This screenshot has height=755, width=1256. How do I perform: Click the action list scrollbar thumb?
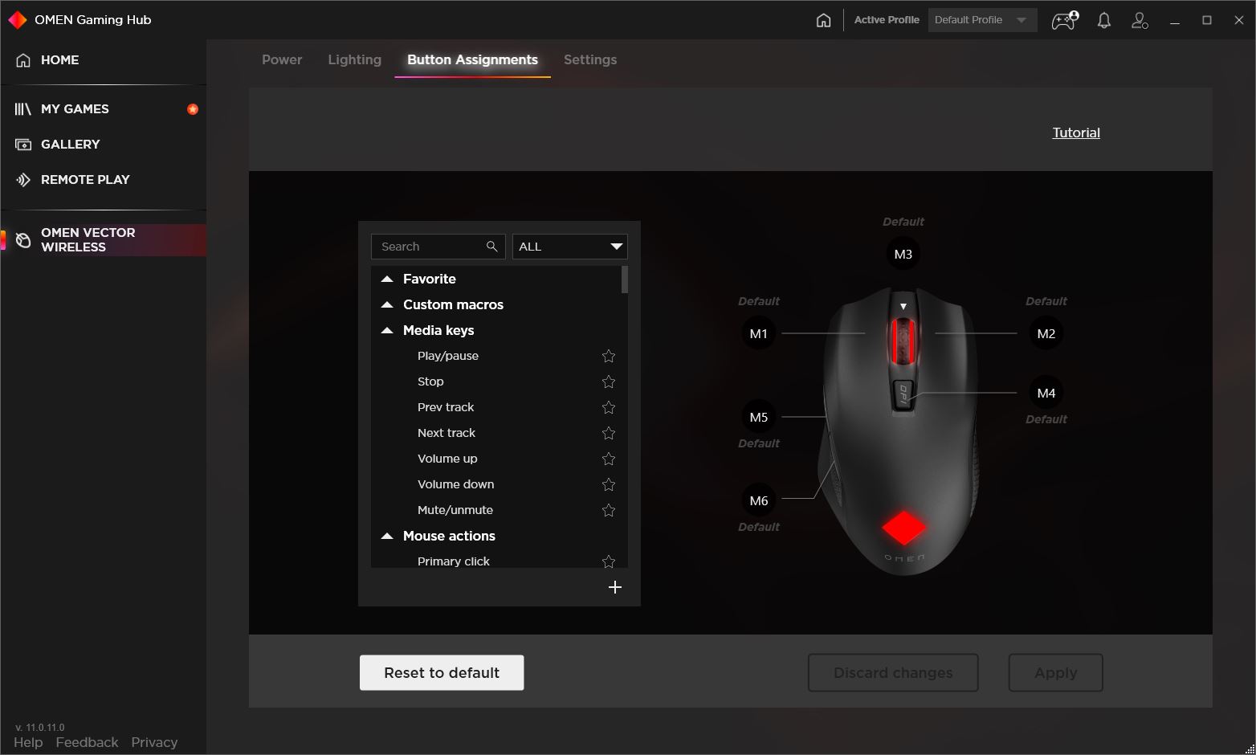(x=624, y=280)
